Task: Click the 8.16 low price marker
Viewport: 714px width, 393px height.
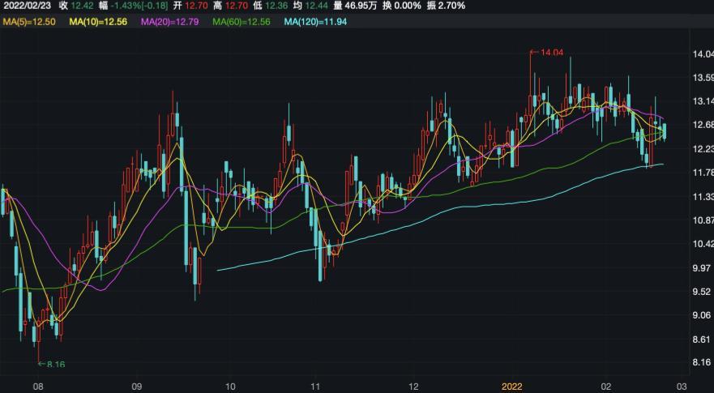Action: click(55, 365)
